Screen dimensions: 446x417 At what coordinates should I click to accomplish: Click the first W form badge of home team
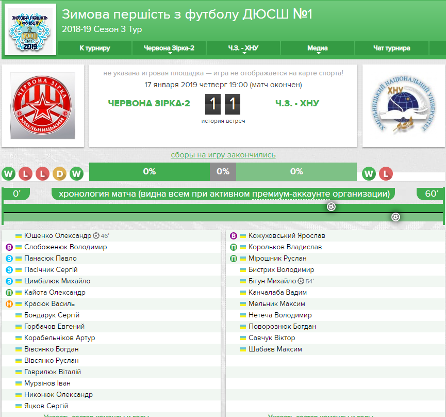coord(9,173)
